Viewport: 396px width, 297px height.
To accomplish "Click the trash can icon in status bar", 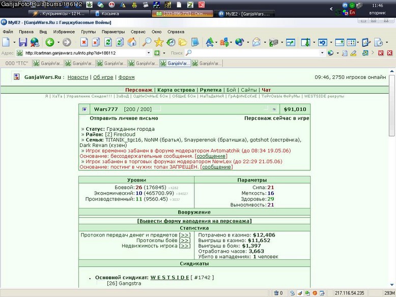I will [x=276, y=293].
